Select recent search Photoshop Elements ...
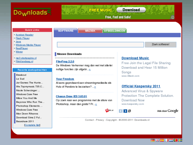This screenshot has height=145, width=193. point(29,106)
